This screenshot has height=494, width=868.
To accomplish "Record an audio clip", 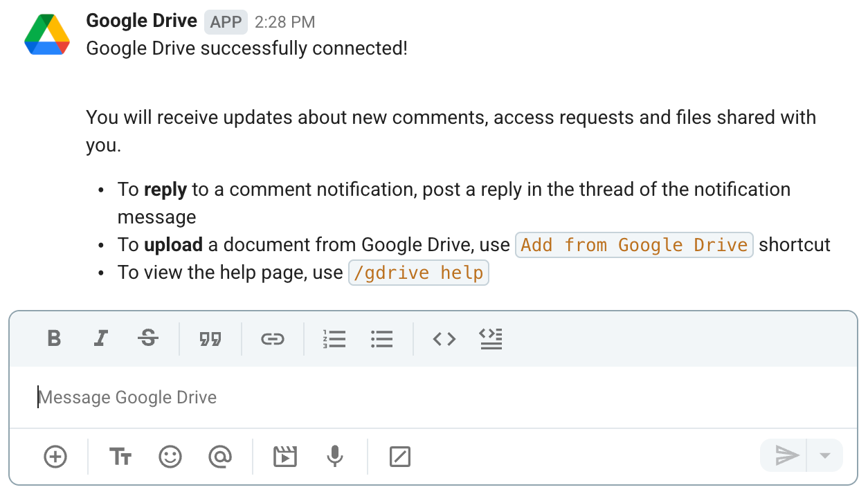I will 334,456.
